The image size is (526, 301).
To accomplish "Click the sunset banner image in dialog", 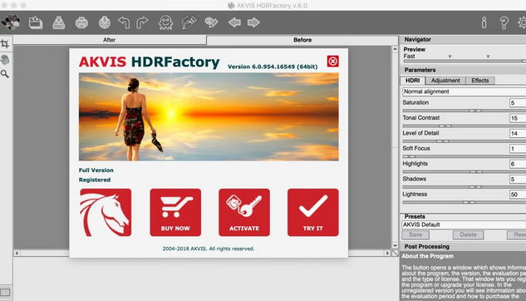I will pos(209,116).
